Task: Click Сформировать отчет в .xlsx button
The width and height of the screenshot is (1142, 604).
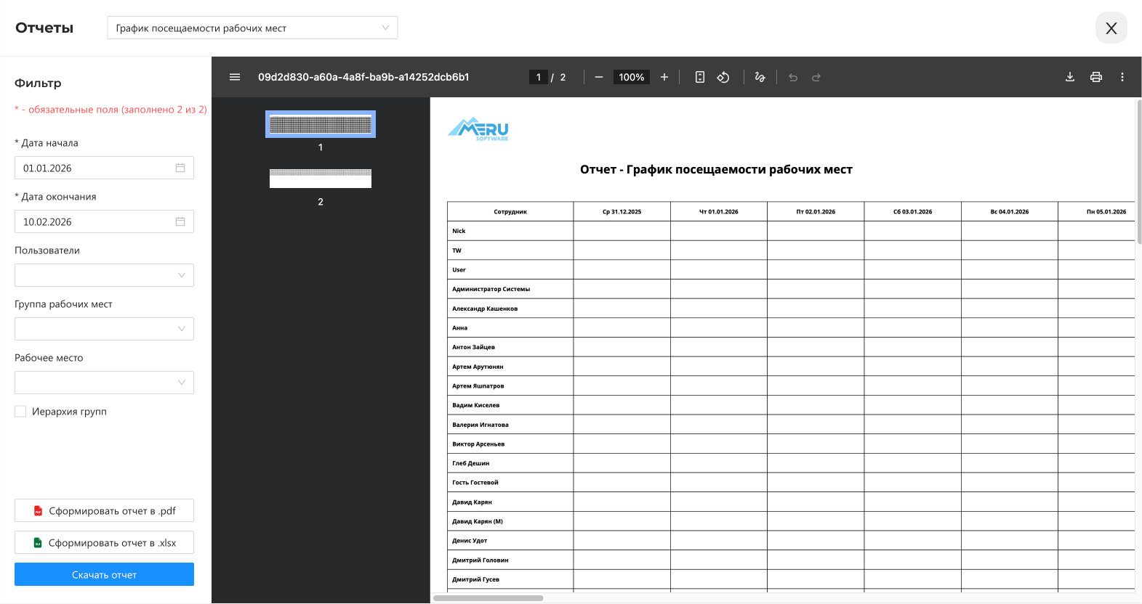Action: 104,542
